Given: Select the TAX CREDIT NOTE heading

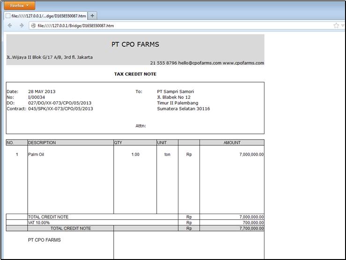Looking at the screenshot, I should pos(135,74).
